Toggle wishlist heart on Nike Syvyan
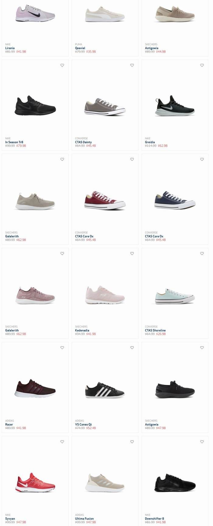Image resolution: width=213 pixels, height=526 pixels. click(x=62, y=442)
